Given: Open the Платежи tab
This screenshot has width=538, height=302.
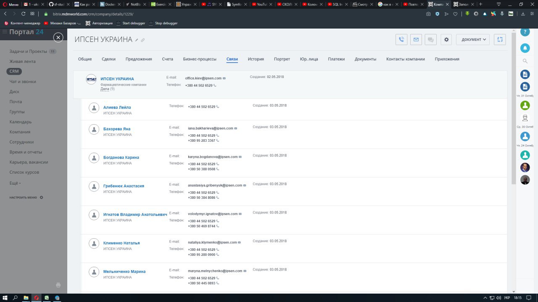Looking at the screenshot, I should pos(336,59).
